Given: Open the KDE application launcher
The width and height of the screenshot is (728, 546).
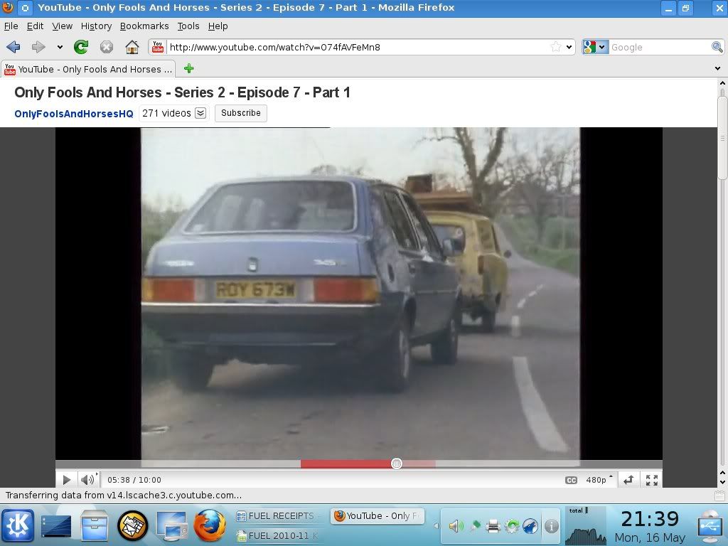Looking at the screenshot, I should click(18, 525).
